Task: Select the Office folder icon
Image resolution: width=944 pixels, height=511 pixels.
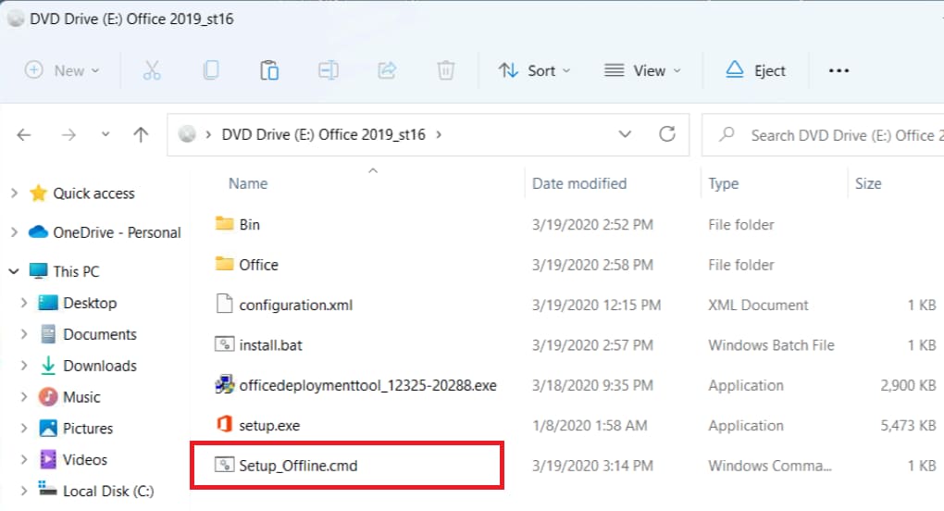Action: pyautogui.click(x=225, y=264)
